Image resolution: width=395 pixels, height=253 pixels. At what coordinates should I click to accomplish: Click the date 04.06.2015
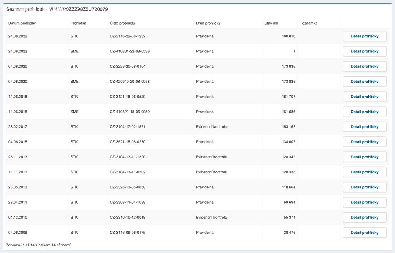[18, 142]
